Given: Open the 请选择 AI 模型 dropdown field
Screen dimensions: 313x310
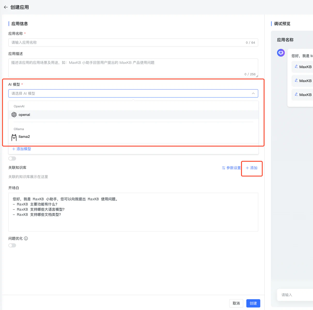Looking at the screenshot, I should 129,94.
